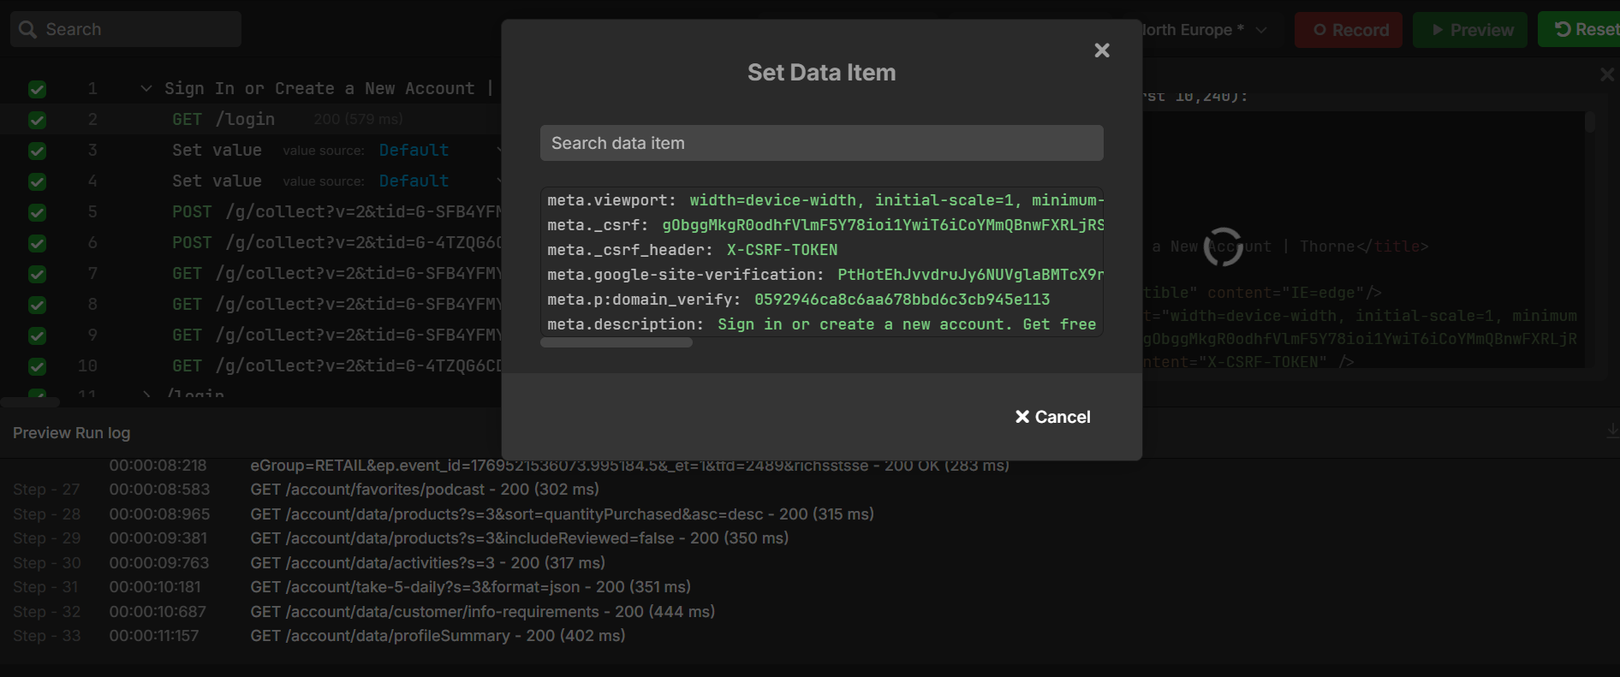The image size is (1620, 677).
Task: Open the North Europe region dropdown
Action: [1203, 30]
